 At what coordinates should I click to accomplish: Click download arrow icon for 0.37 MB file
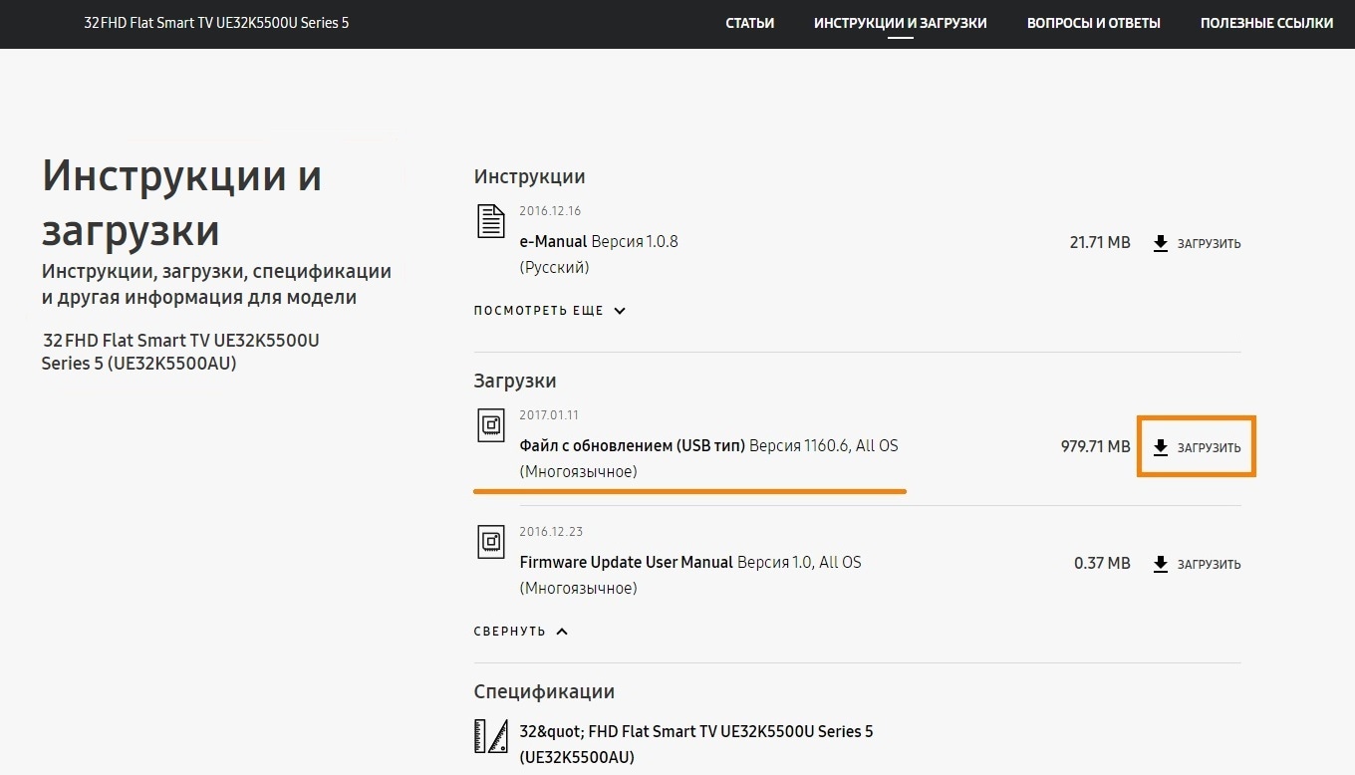pos(1161,564)
